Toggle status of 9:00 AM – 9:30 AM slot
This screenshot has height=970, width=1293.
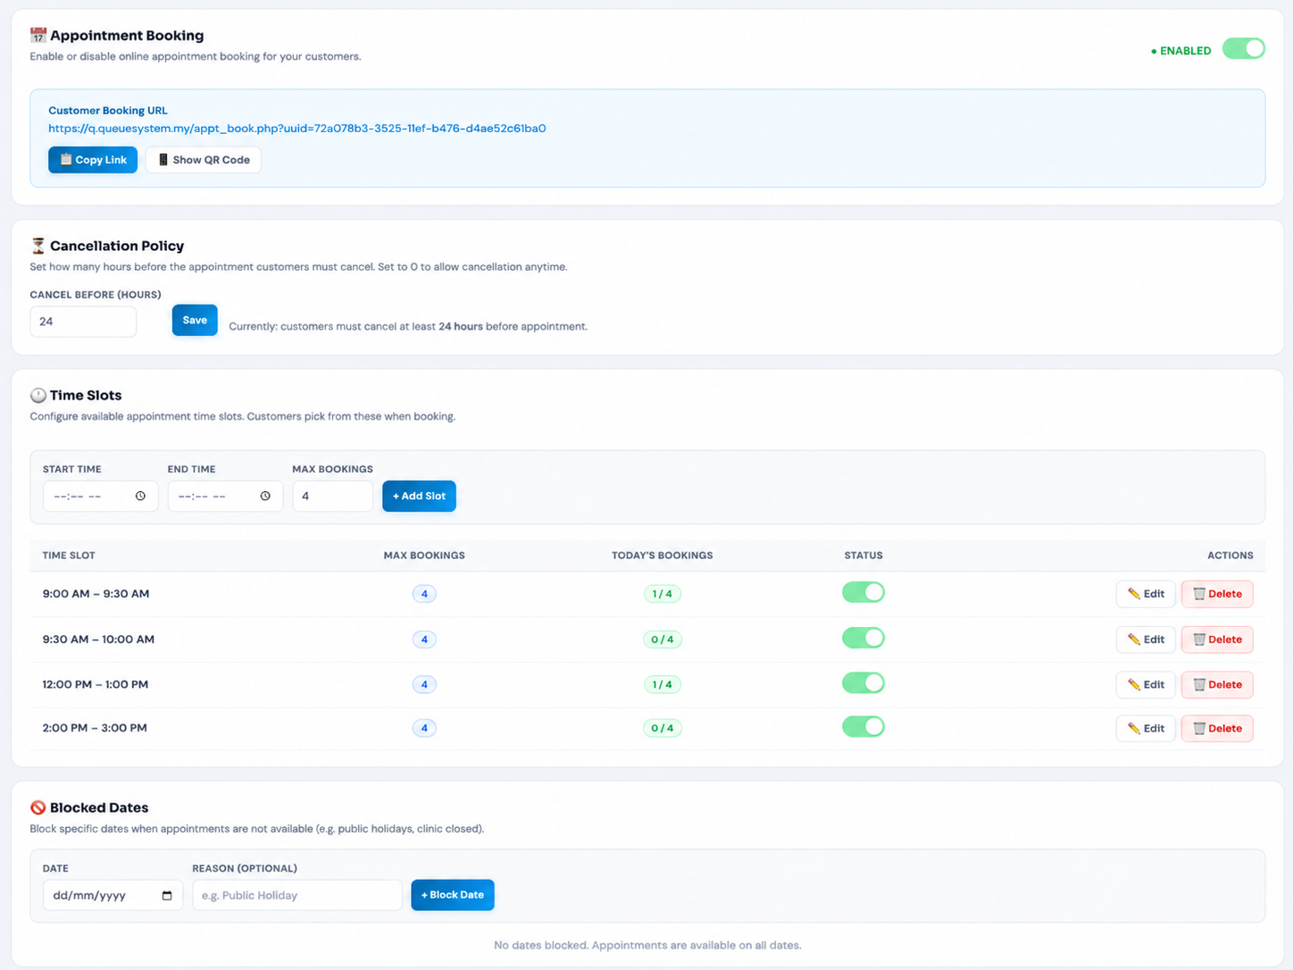coord(863,592)
